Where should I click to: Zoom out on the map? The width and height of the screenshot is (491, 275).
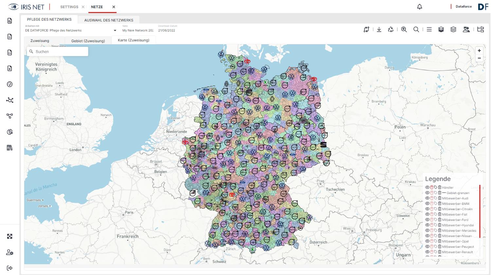tap(479, 58)
